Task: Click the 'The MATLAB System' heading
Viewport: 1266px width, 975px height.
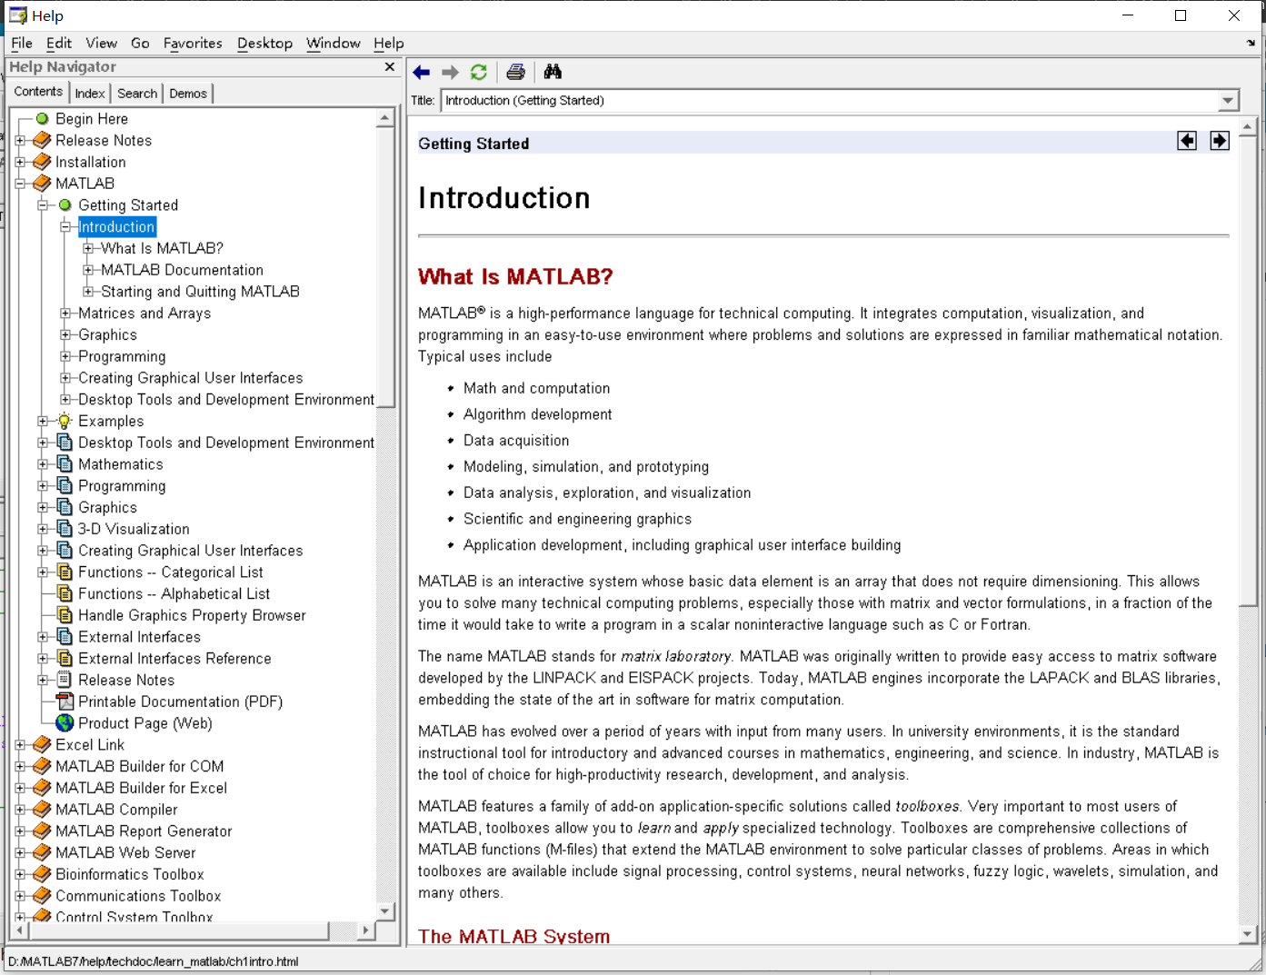Action: click(x=513, y=936)
